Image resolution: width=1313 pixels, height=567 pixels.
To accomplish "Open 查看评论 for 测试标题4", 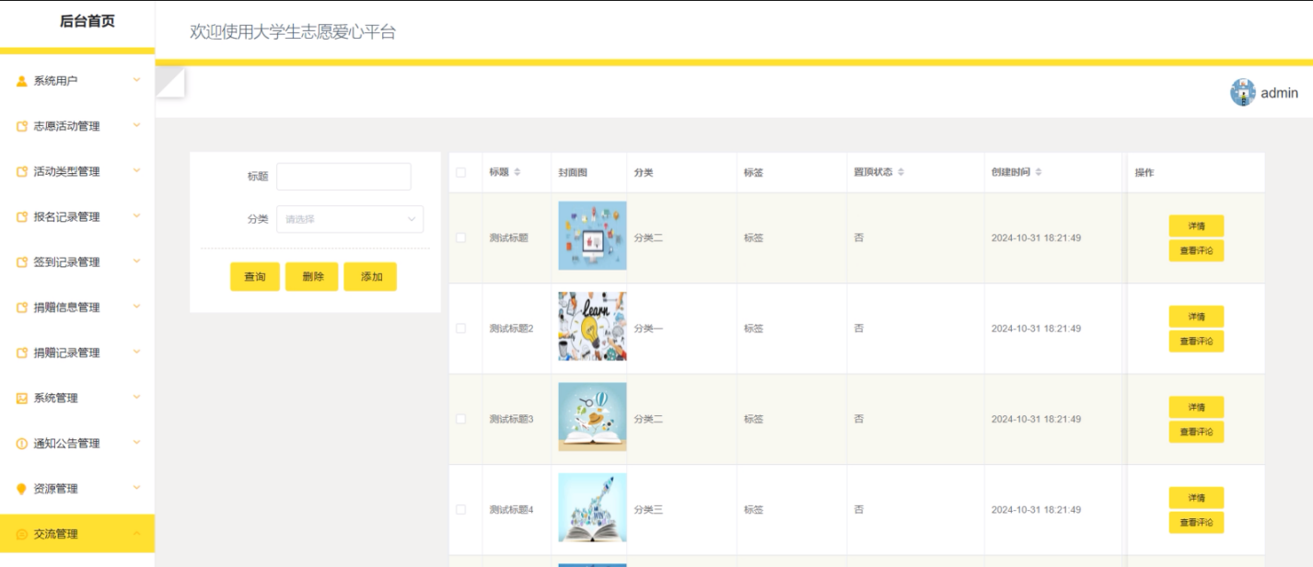I will point(1196,523).
